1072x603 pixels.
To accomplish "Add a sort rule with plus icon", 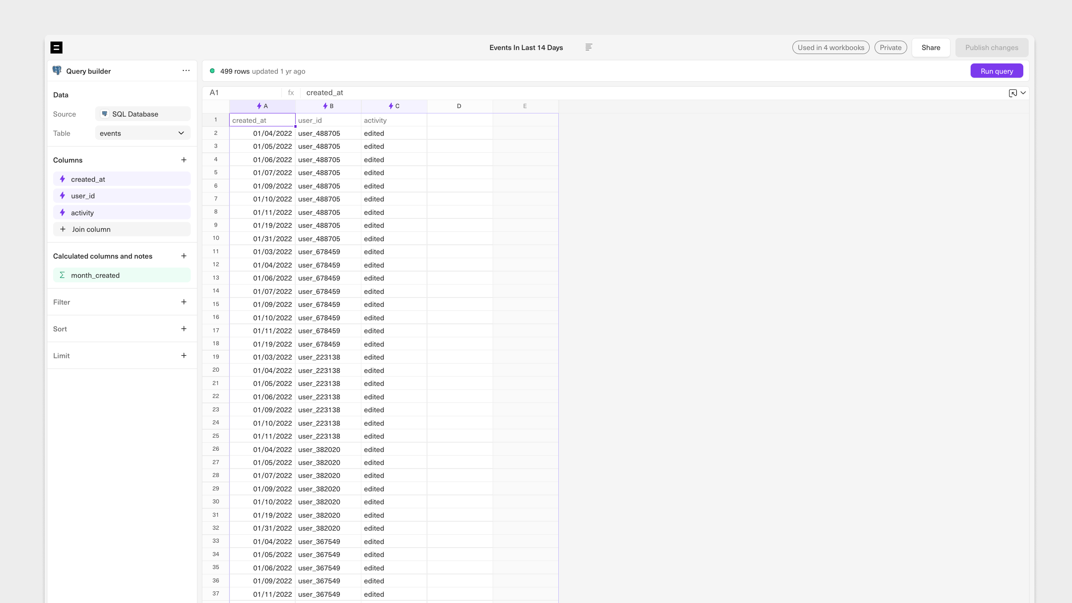I will [184, 329].
